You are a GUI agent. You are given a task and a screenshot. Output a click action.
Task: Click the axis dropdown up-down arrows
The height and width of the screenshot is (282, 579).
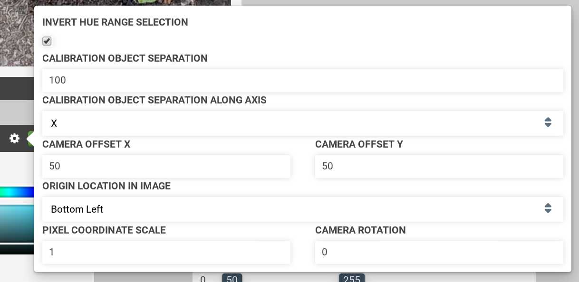[548, 122]
